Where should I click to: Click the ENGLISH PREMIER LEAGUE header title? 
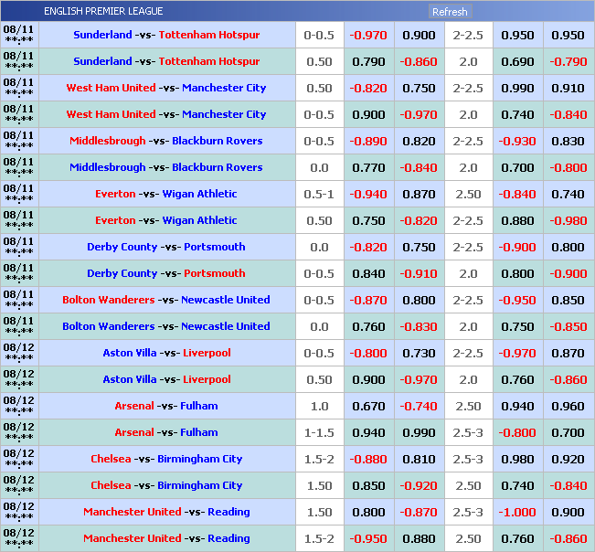pyautogui.click(x=103, y=11)
